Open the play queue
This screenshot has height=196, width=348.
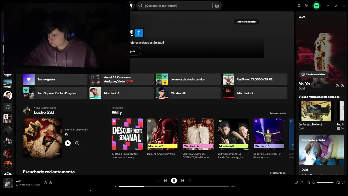[x=302, y=183]
